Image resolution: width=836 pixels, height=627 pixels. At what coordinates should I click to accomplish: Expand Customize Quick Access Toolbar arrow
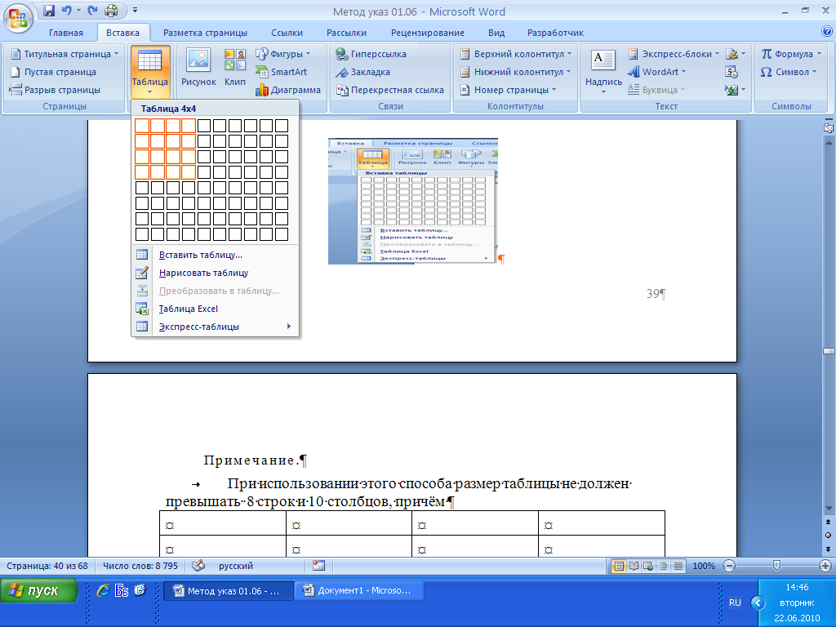135,10
